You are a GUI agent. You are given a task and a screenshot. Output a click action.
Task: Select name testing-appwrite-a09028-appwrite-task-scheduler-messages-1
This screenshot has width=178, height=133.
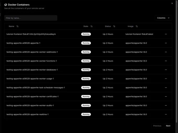(36, 87)
